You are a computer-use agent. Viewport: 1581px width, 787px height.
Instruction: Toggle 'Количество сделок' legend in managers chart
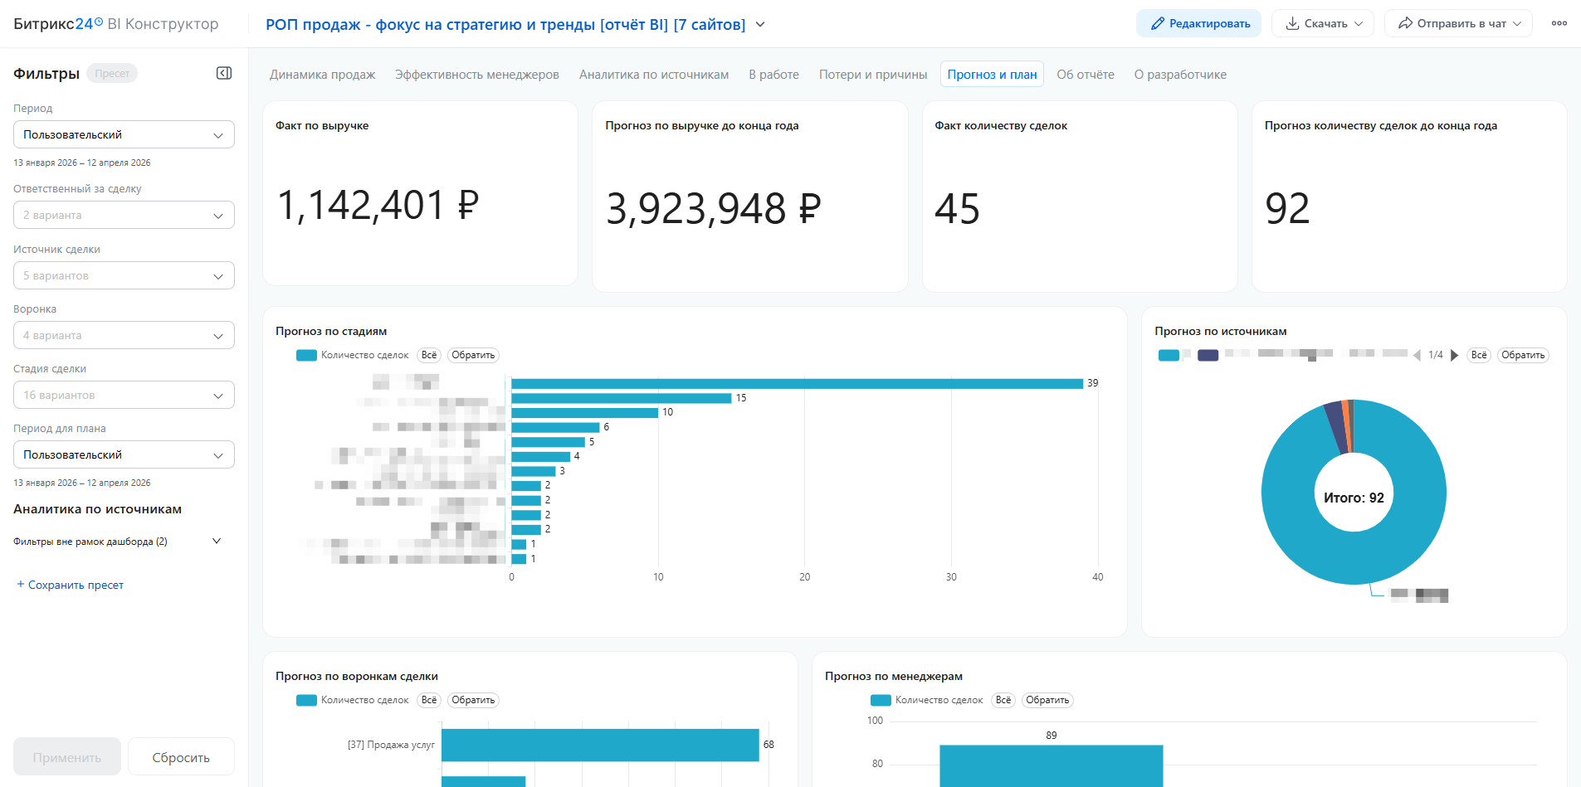[927, 701]
